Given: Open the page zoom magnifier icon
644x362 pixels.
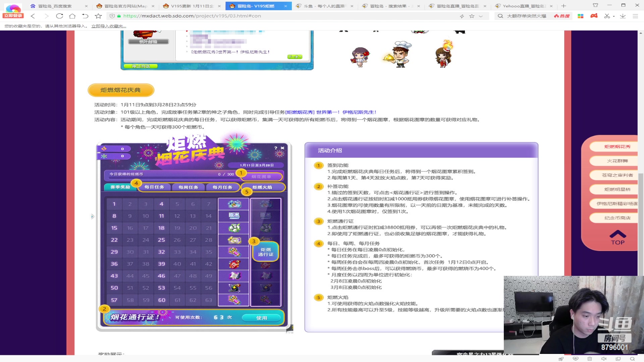Looking at the screenshot, I should pyautogui.click(x=633, y=359).
